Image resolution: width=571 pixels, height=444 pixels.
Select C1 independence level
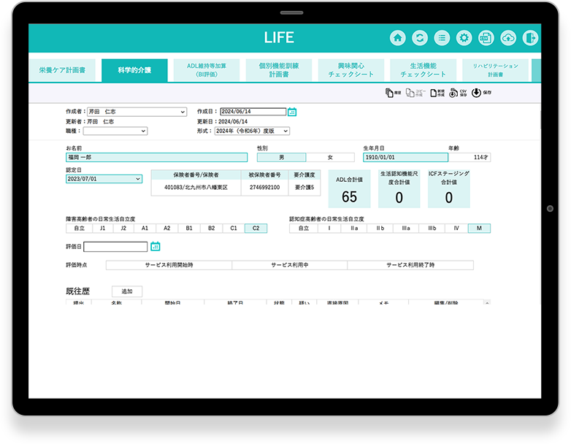coord(234,229)
